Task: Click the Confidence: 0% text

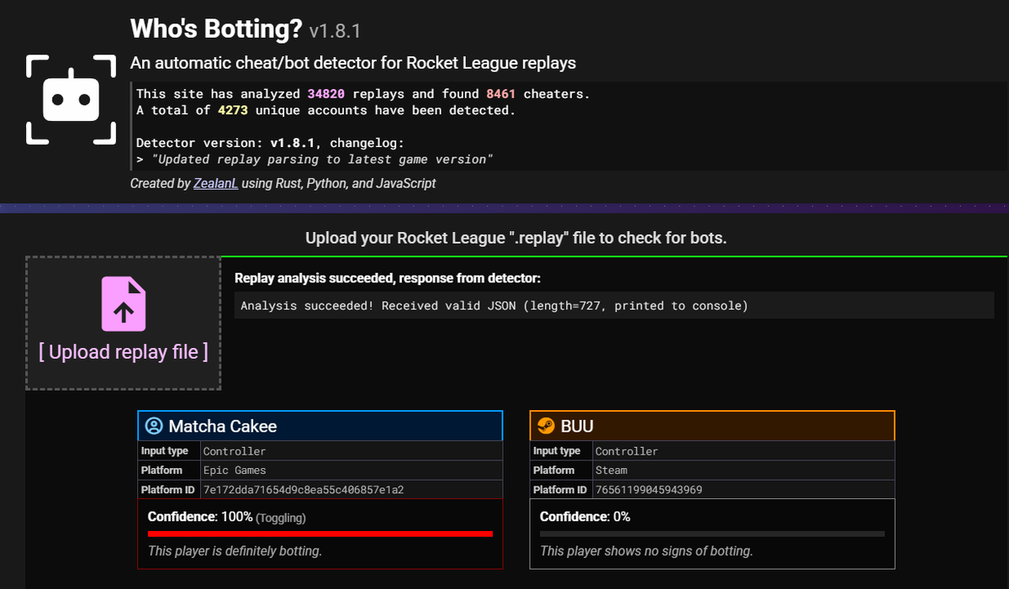Action: [x=585, y=517]
